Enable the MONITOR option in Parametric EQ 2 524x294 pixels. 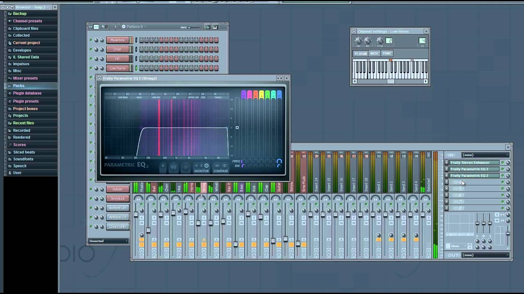[206, 165]
